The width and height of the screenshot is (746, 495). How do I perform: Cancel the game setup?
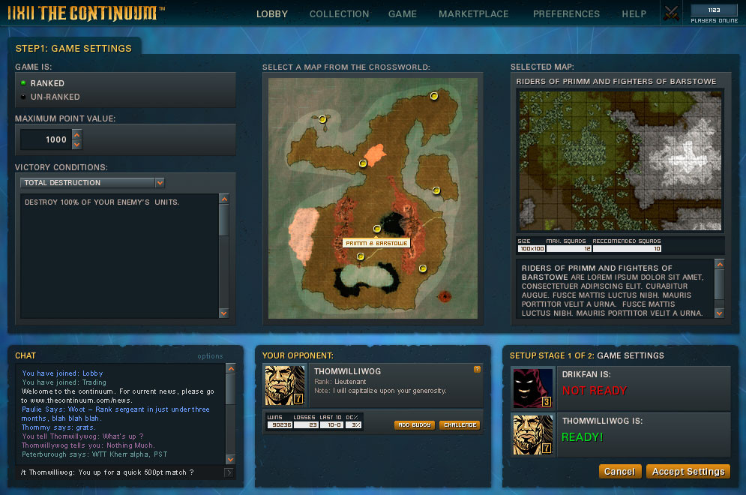tap(620, 472)
